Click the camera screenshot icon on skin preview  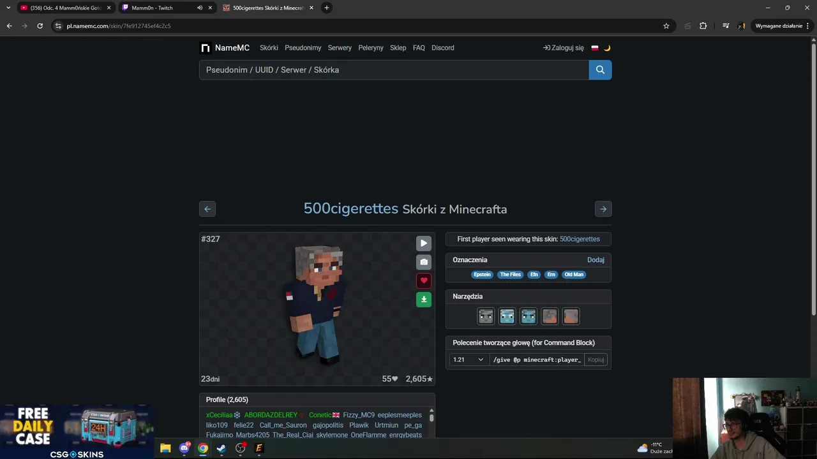(x=424, y=262)
